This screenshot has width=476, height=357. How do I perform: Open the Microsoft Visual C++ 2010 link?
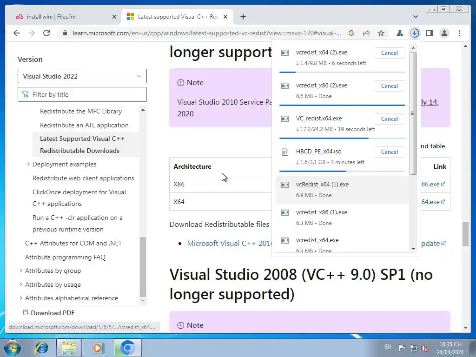click(x=230, y=244)
